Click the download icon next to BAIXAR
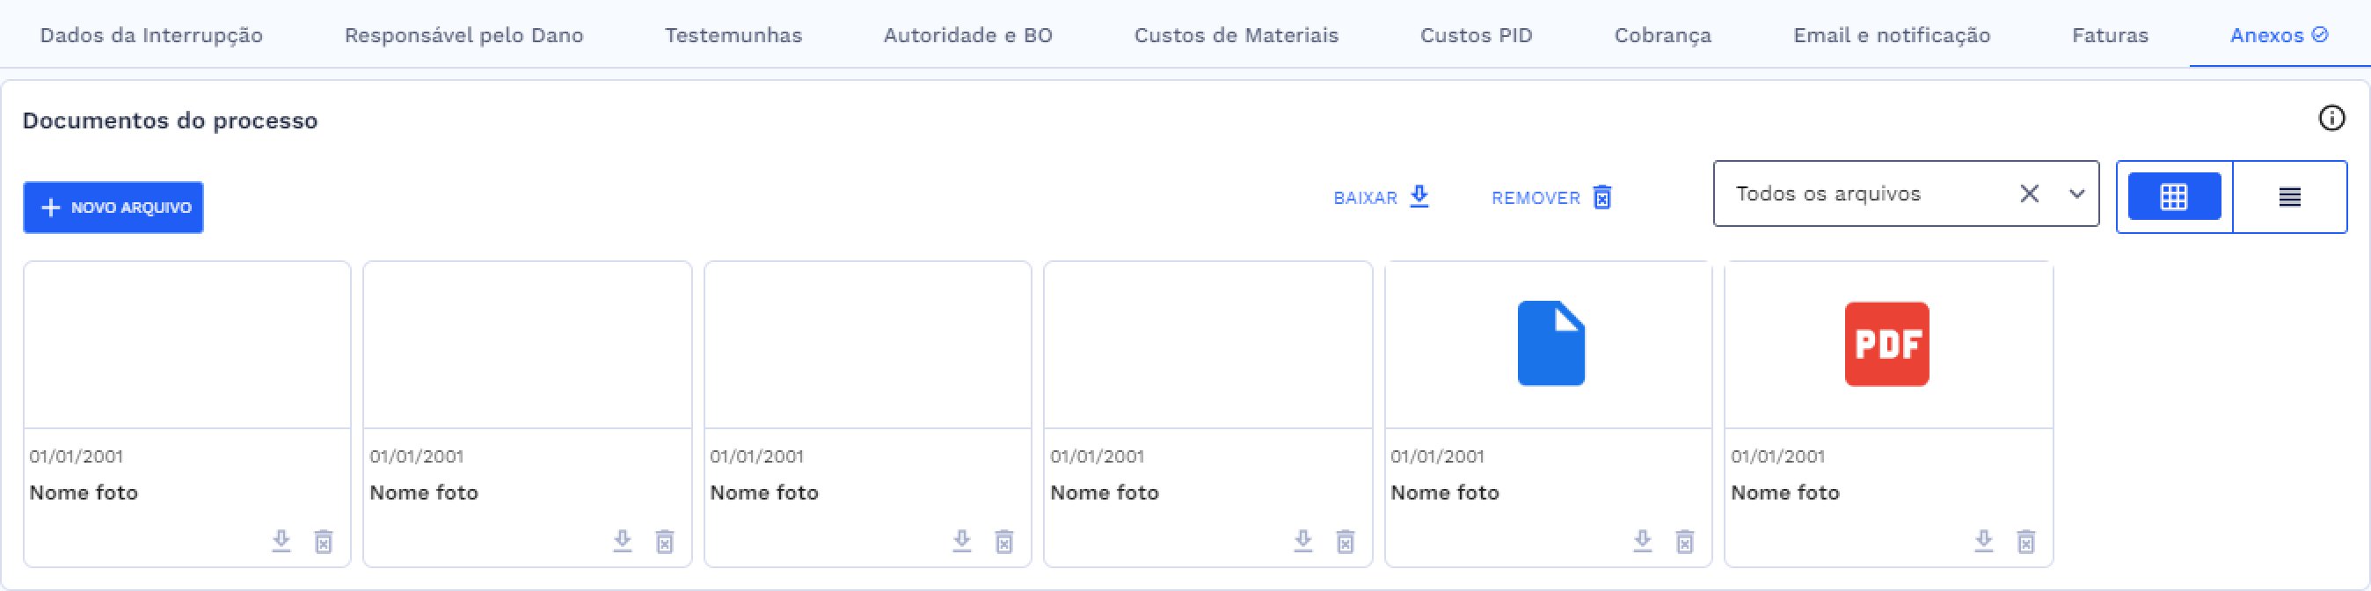2371x591 pixels. 1419,196
